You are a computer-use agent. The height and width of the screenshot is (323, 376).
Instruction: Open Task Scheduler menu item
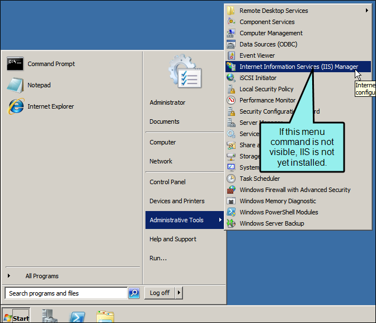[x=298, y=179]
